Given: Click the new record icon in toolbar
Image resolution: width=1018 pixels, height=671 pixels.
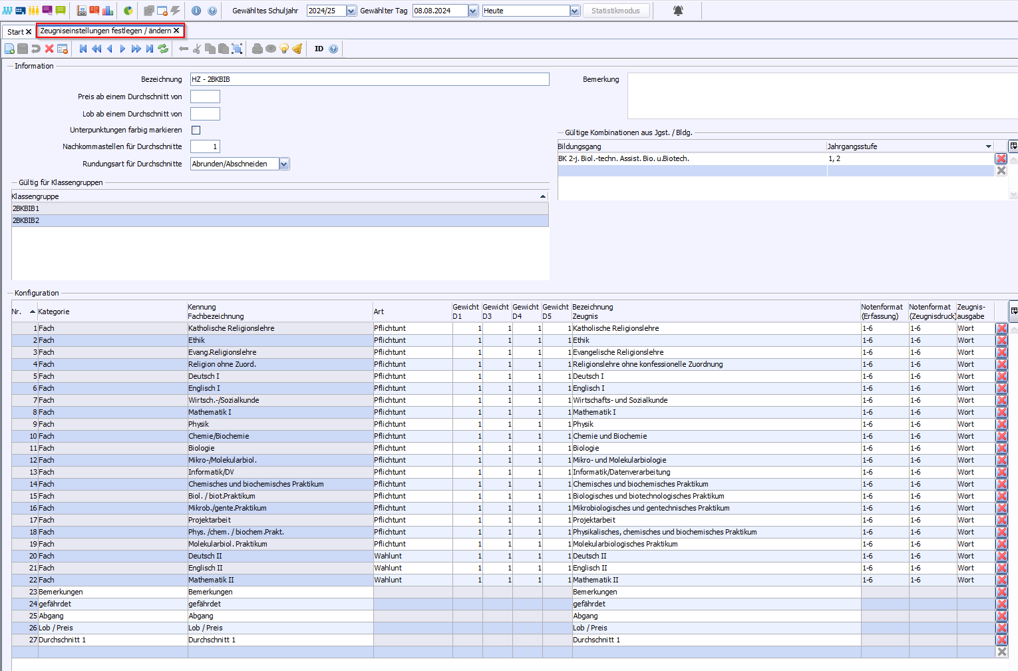Looking at the screenshot, I should click(x=9, y=49).
